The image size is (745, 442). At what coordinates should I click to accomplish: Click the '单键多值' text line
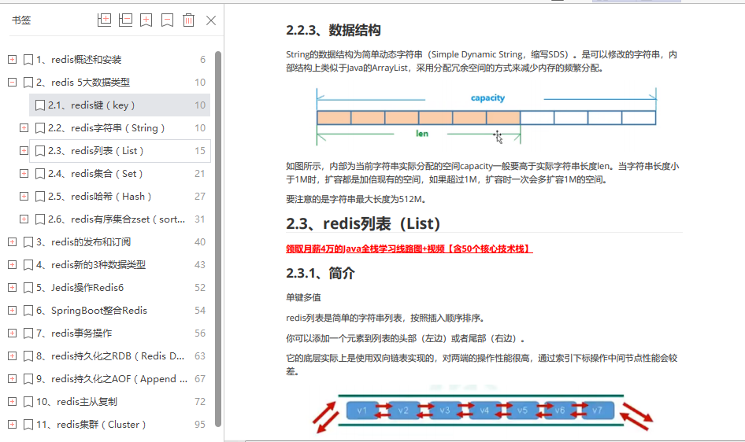tap(303, 297)
